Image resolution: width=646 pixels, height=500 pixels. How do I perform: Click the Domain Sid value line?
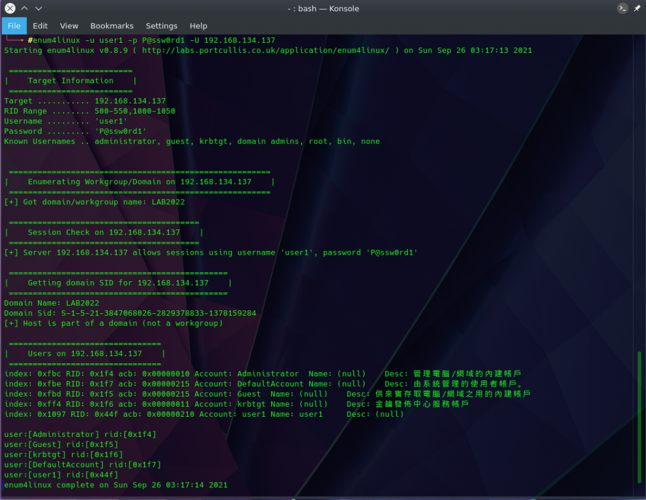click(x=130, y=313)
